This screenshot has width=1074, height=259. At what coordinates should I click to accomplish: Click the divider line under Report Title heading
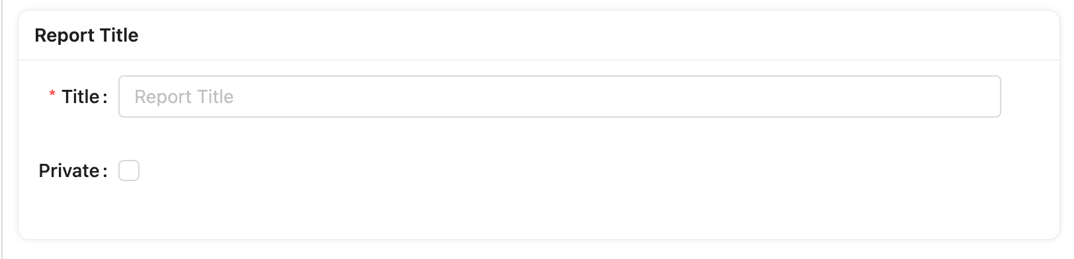(x=539, y=60)
